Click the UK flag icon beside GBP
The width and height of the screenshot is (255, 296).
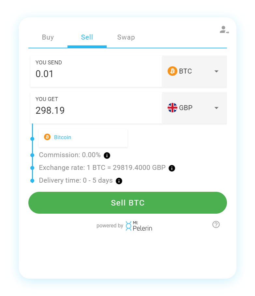172,108
